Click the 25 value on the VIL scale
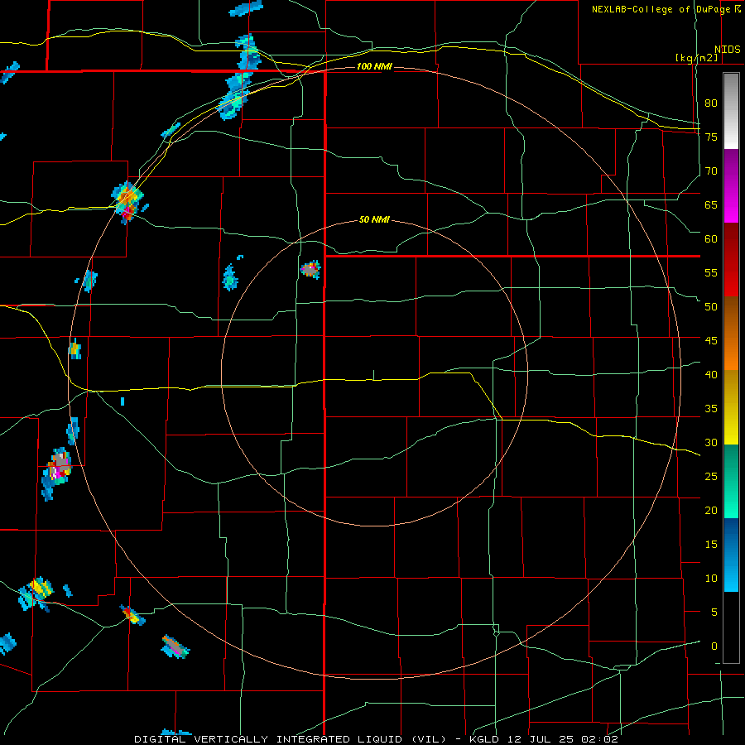This screenshot has height=745, width=745. click(711, 477)
